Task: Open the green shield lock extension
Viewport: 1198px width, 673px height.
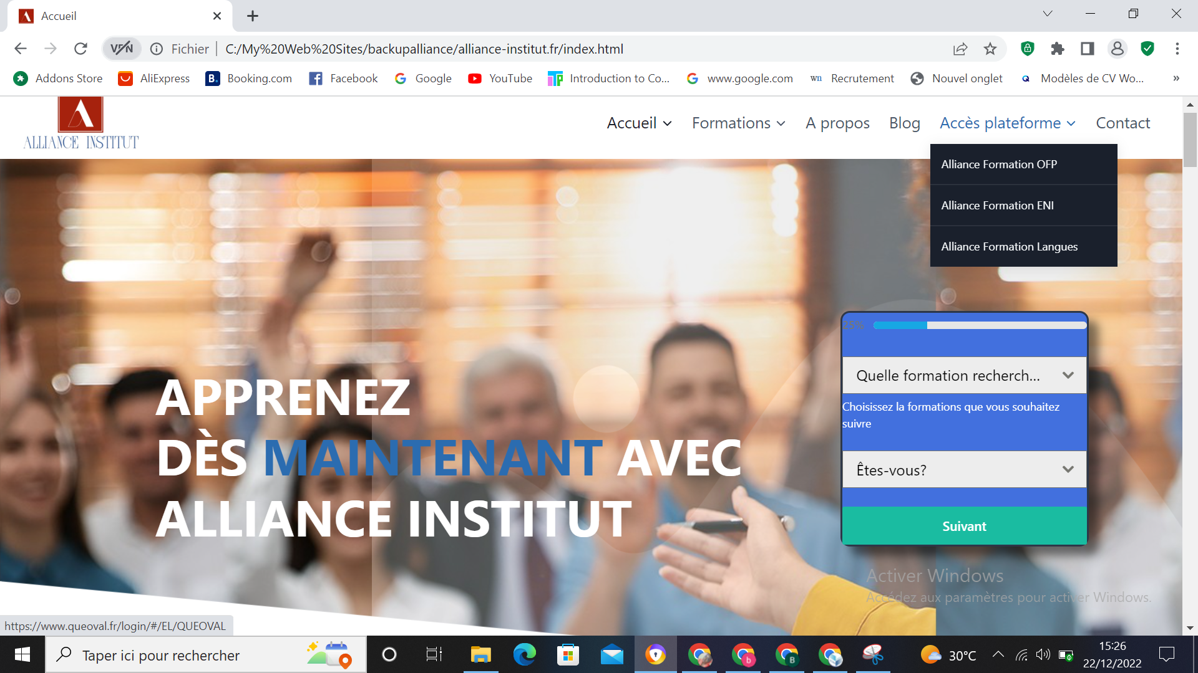Action: (1027, 49)
